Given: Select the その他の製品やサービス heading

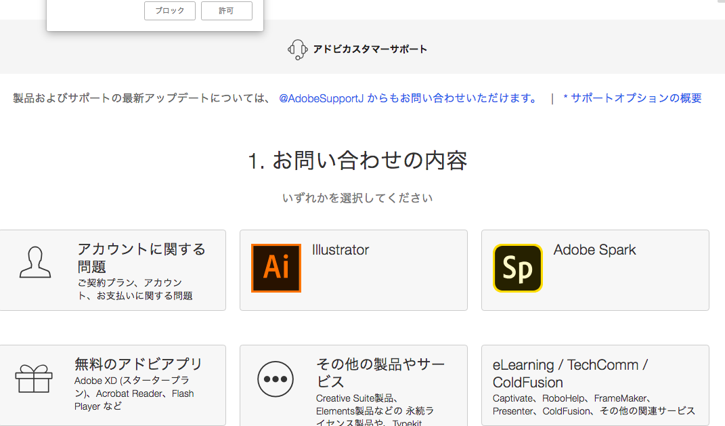Looking at the screenshot, I should [380, 373].
